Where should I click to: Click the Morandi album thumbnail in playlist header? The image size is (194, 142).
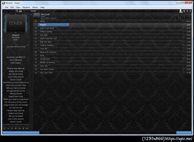pos(37,16)
